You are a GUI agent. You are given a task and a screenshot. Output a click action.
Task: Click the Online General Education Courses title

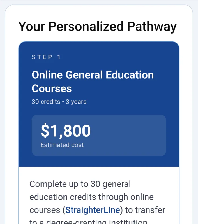coord(93,81)
